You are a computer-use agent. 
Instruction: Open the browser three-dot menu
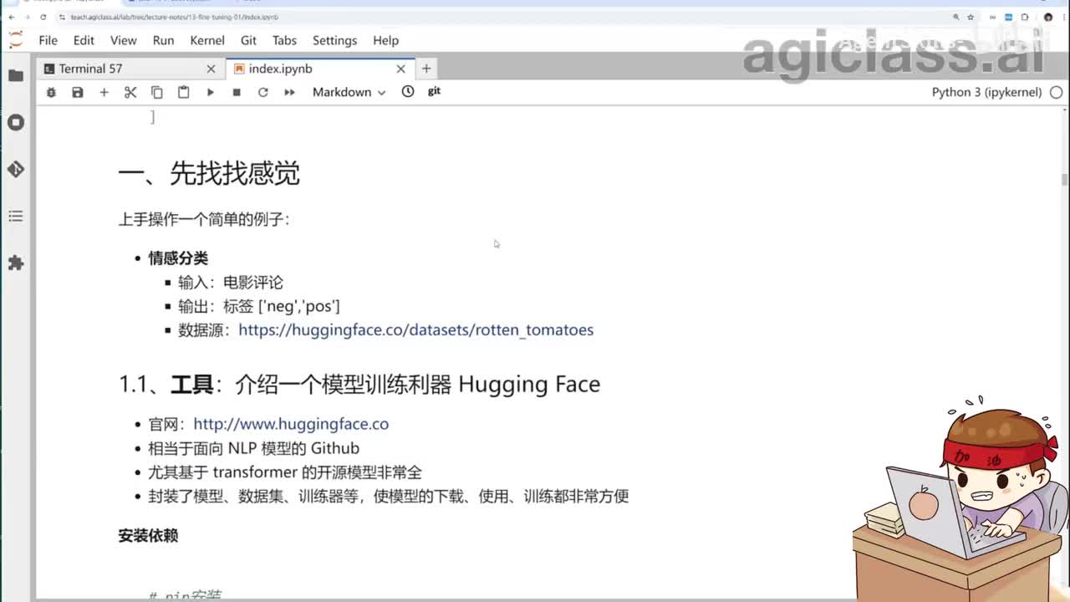[1063, 17]
